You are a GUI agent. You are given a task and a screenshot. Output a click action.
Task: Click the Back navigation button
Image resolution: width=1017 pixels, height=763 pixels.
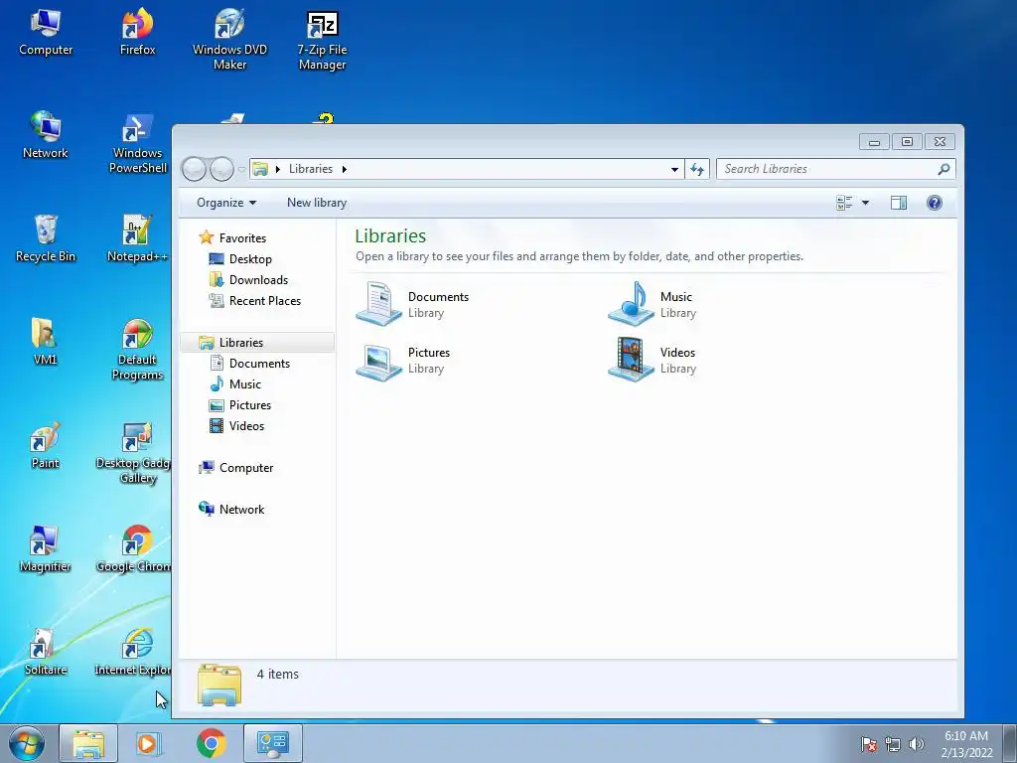click(194, 169)
